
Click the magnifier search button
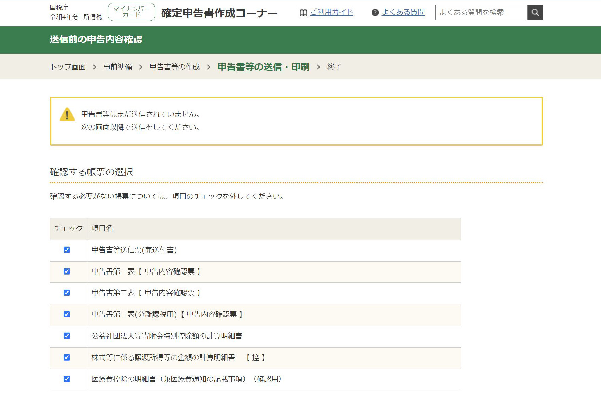[535, 13]
